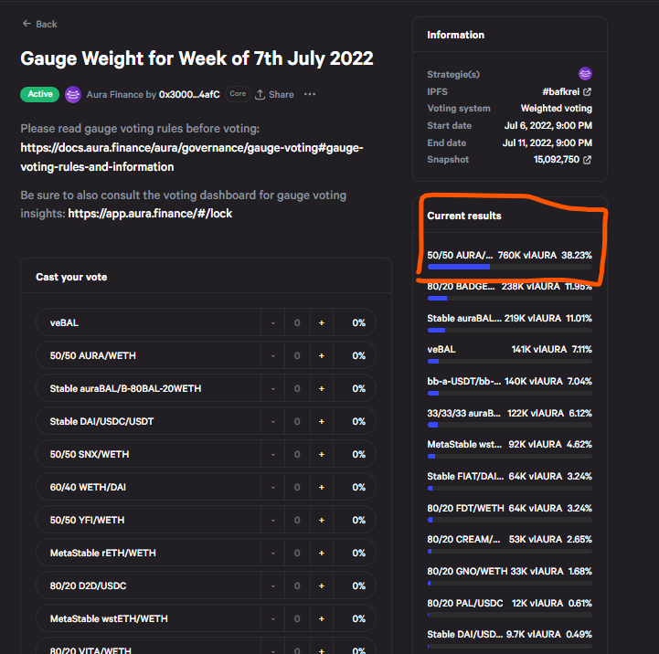Click 50/50 AURA/... 38.23% result bar
This screenshot has width=659, height=654.
point(509,267)
